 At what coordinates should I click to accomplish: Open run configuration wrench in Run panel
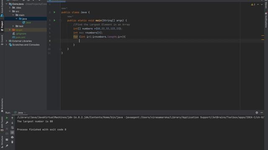[7, 122]
